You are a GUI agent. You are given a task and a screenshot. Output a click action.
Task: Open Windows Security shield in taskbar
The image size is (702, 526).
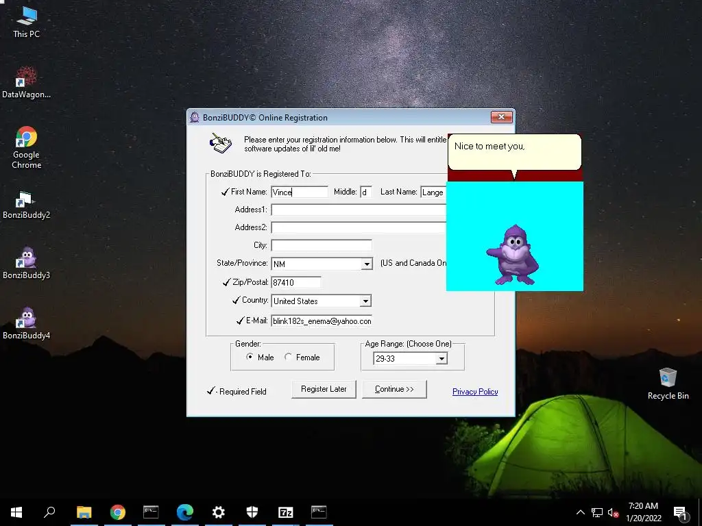tap(252, 512)
